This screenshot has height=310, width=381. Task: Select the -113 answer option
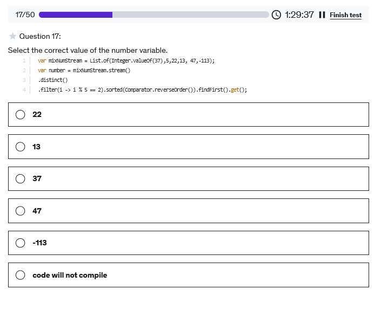click(x=21, y=243)
